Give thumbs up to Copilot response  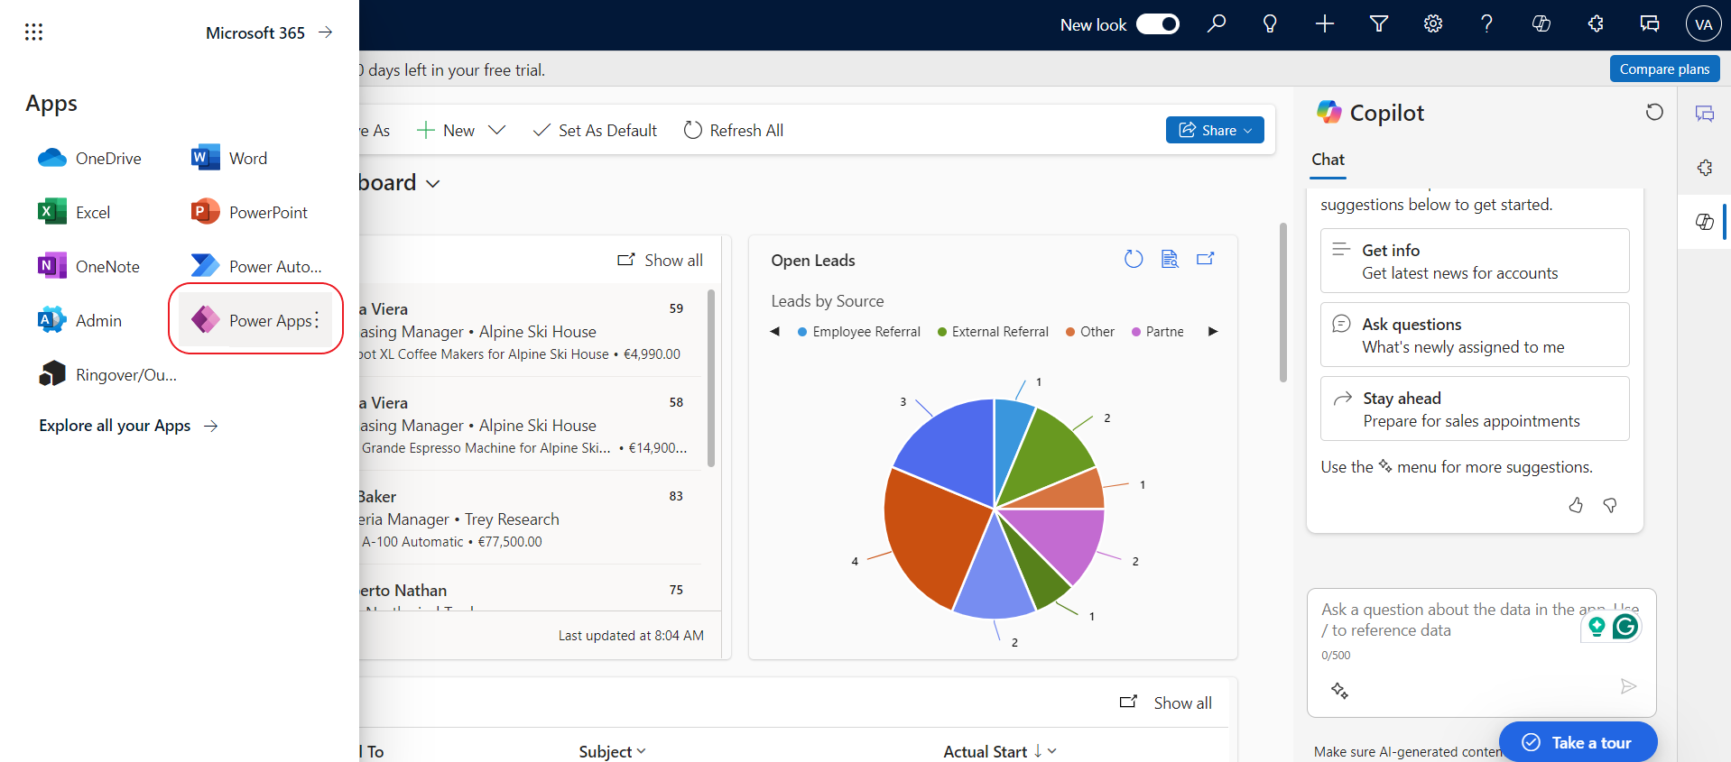point(1576,505)
